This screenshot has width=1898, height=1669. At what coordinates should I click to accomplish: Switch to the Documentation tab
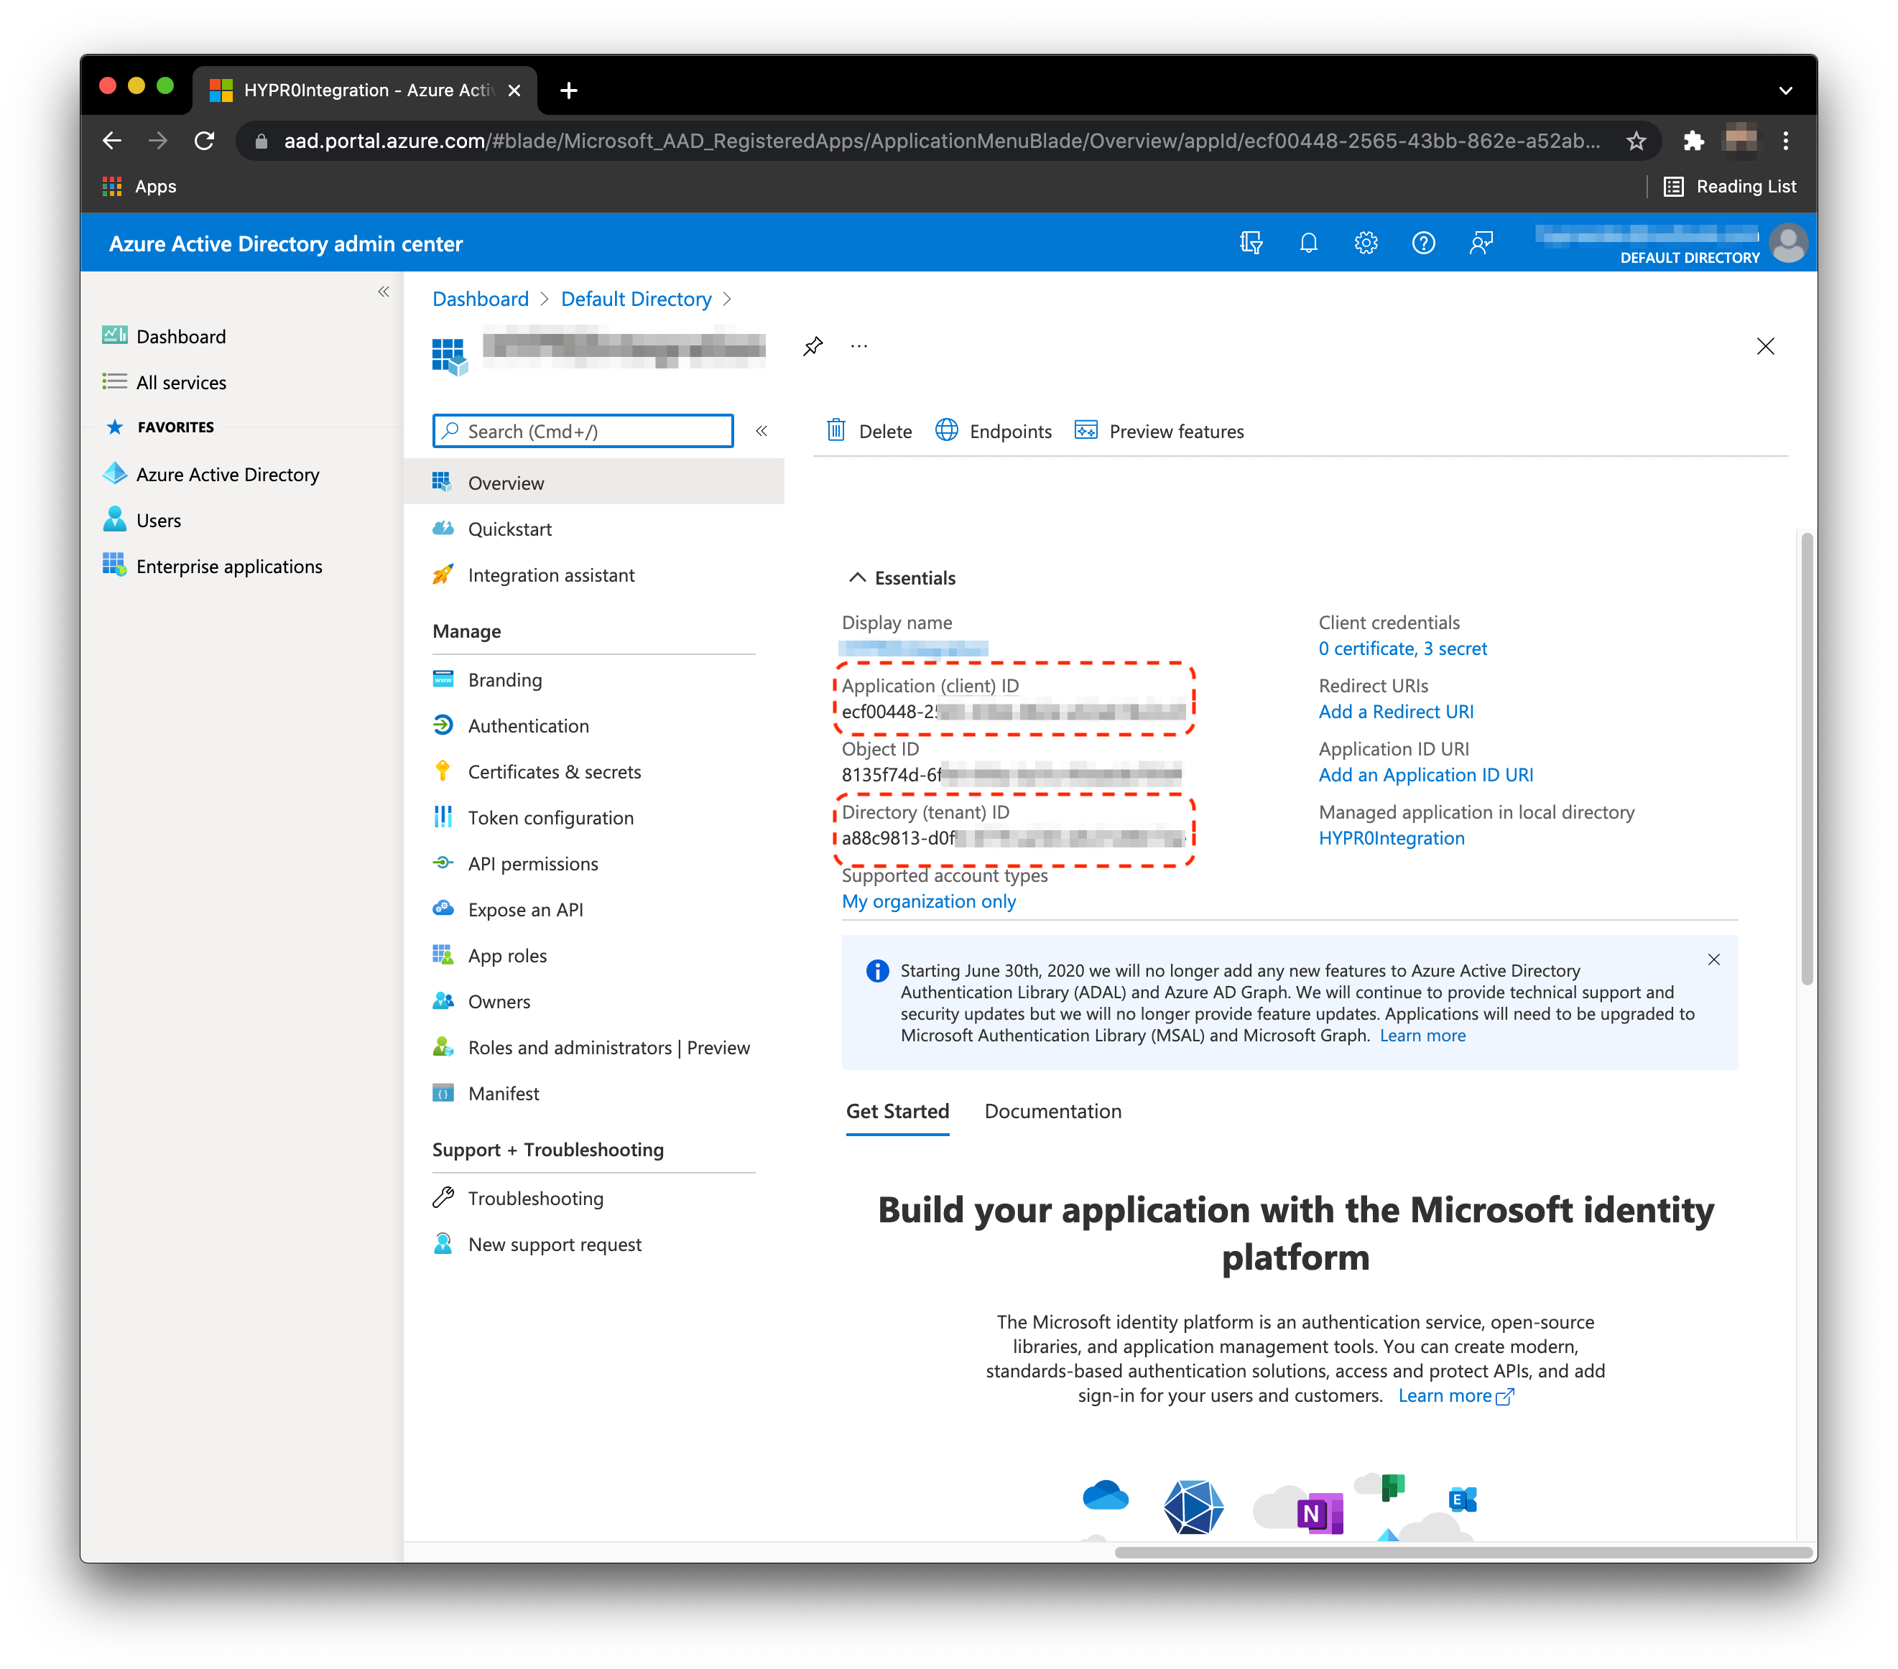tap(1052, 1111)
